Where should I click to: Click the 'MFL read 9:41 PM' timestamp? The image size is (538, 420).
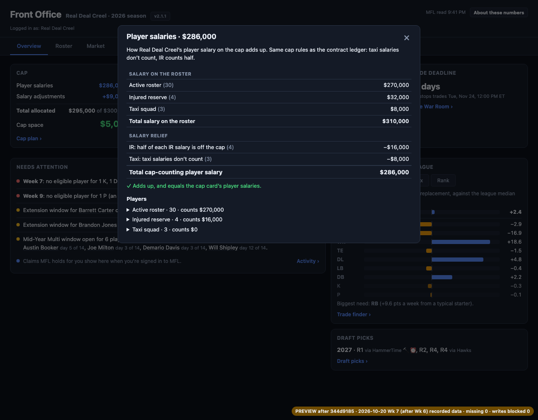pos(446,13)
